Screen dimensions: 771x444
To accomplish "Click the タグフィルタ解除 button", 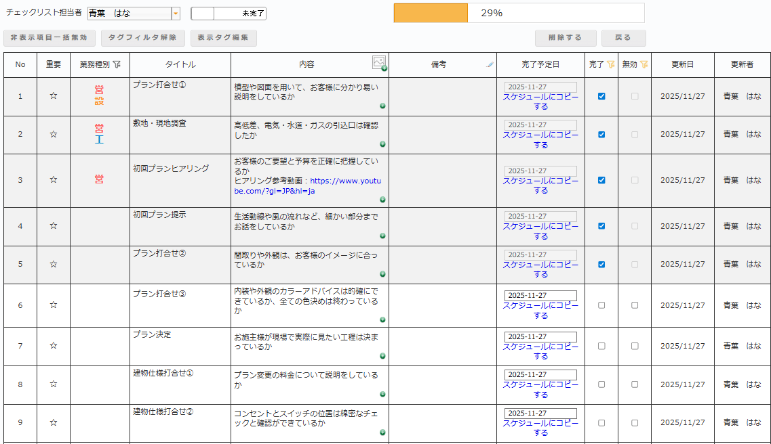I will [x=142, y=38].
